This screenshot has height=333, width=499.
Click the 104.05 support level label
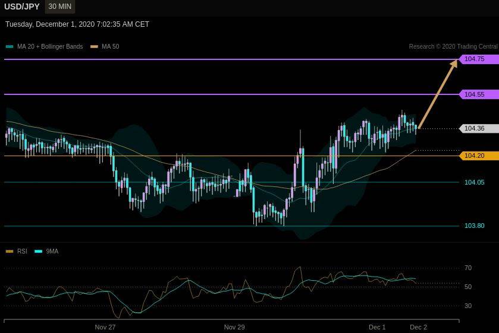click(474, 182)
